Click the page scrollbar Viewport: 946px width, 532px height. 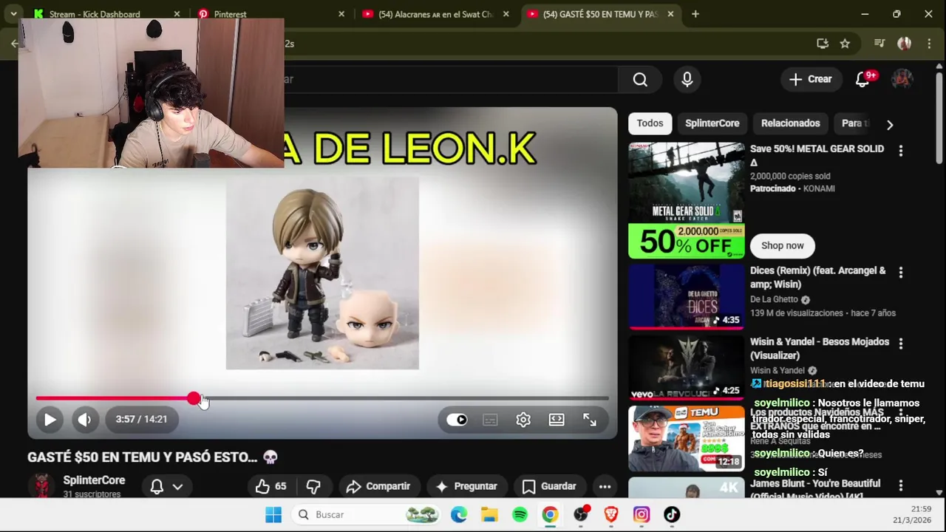(939, 118)
